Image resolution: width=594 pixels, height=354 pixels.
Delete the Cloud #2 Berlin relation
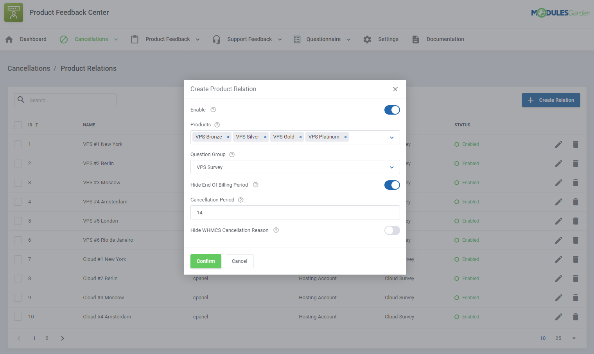pyautogui.click(x=576, y=278)
